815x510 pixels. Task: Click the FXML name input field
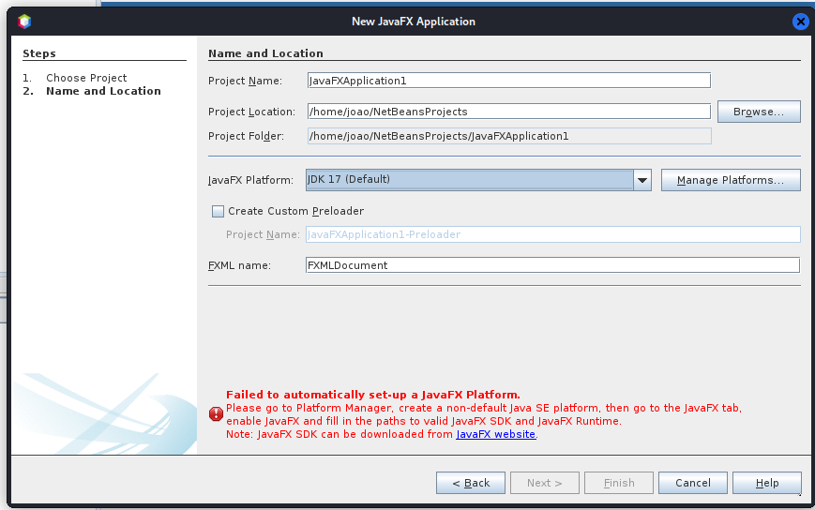click(553, 265)
